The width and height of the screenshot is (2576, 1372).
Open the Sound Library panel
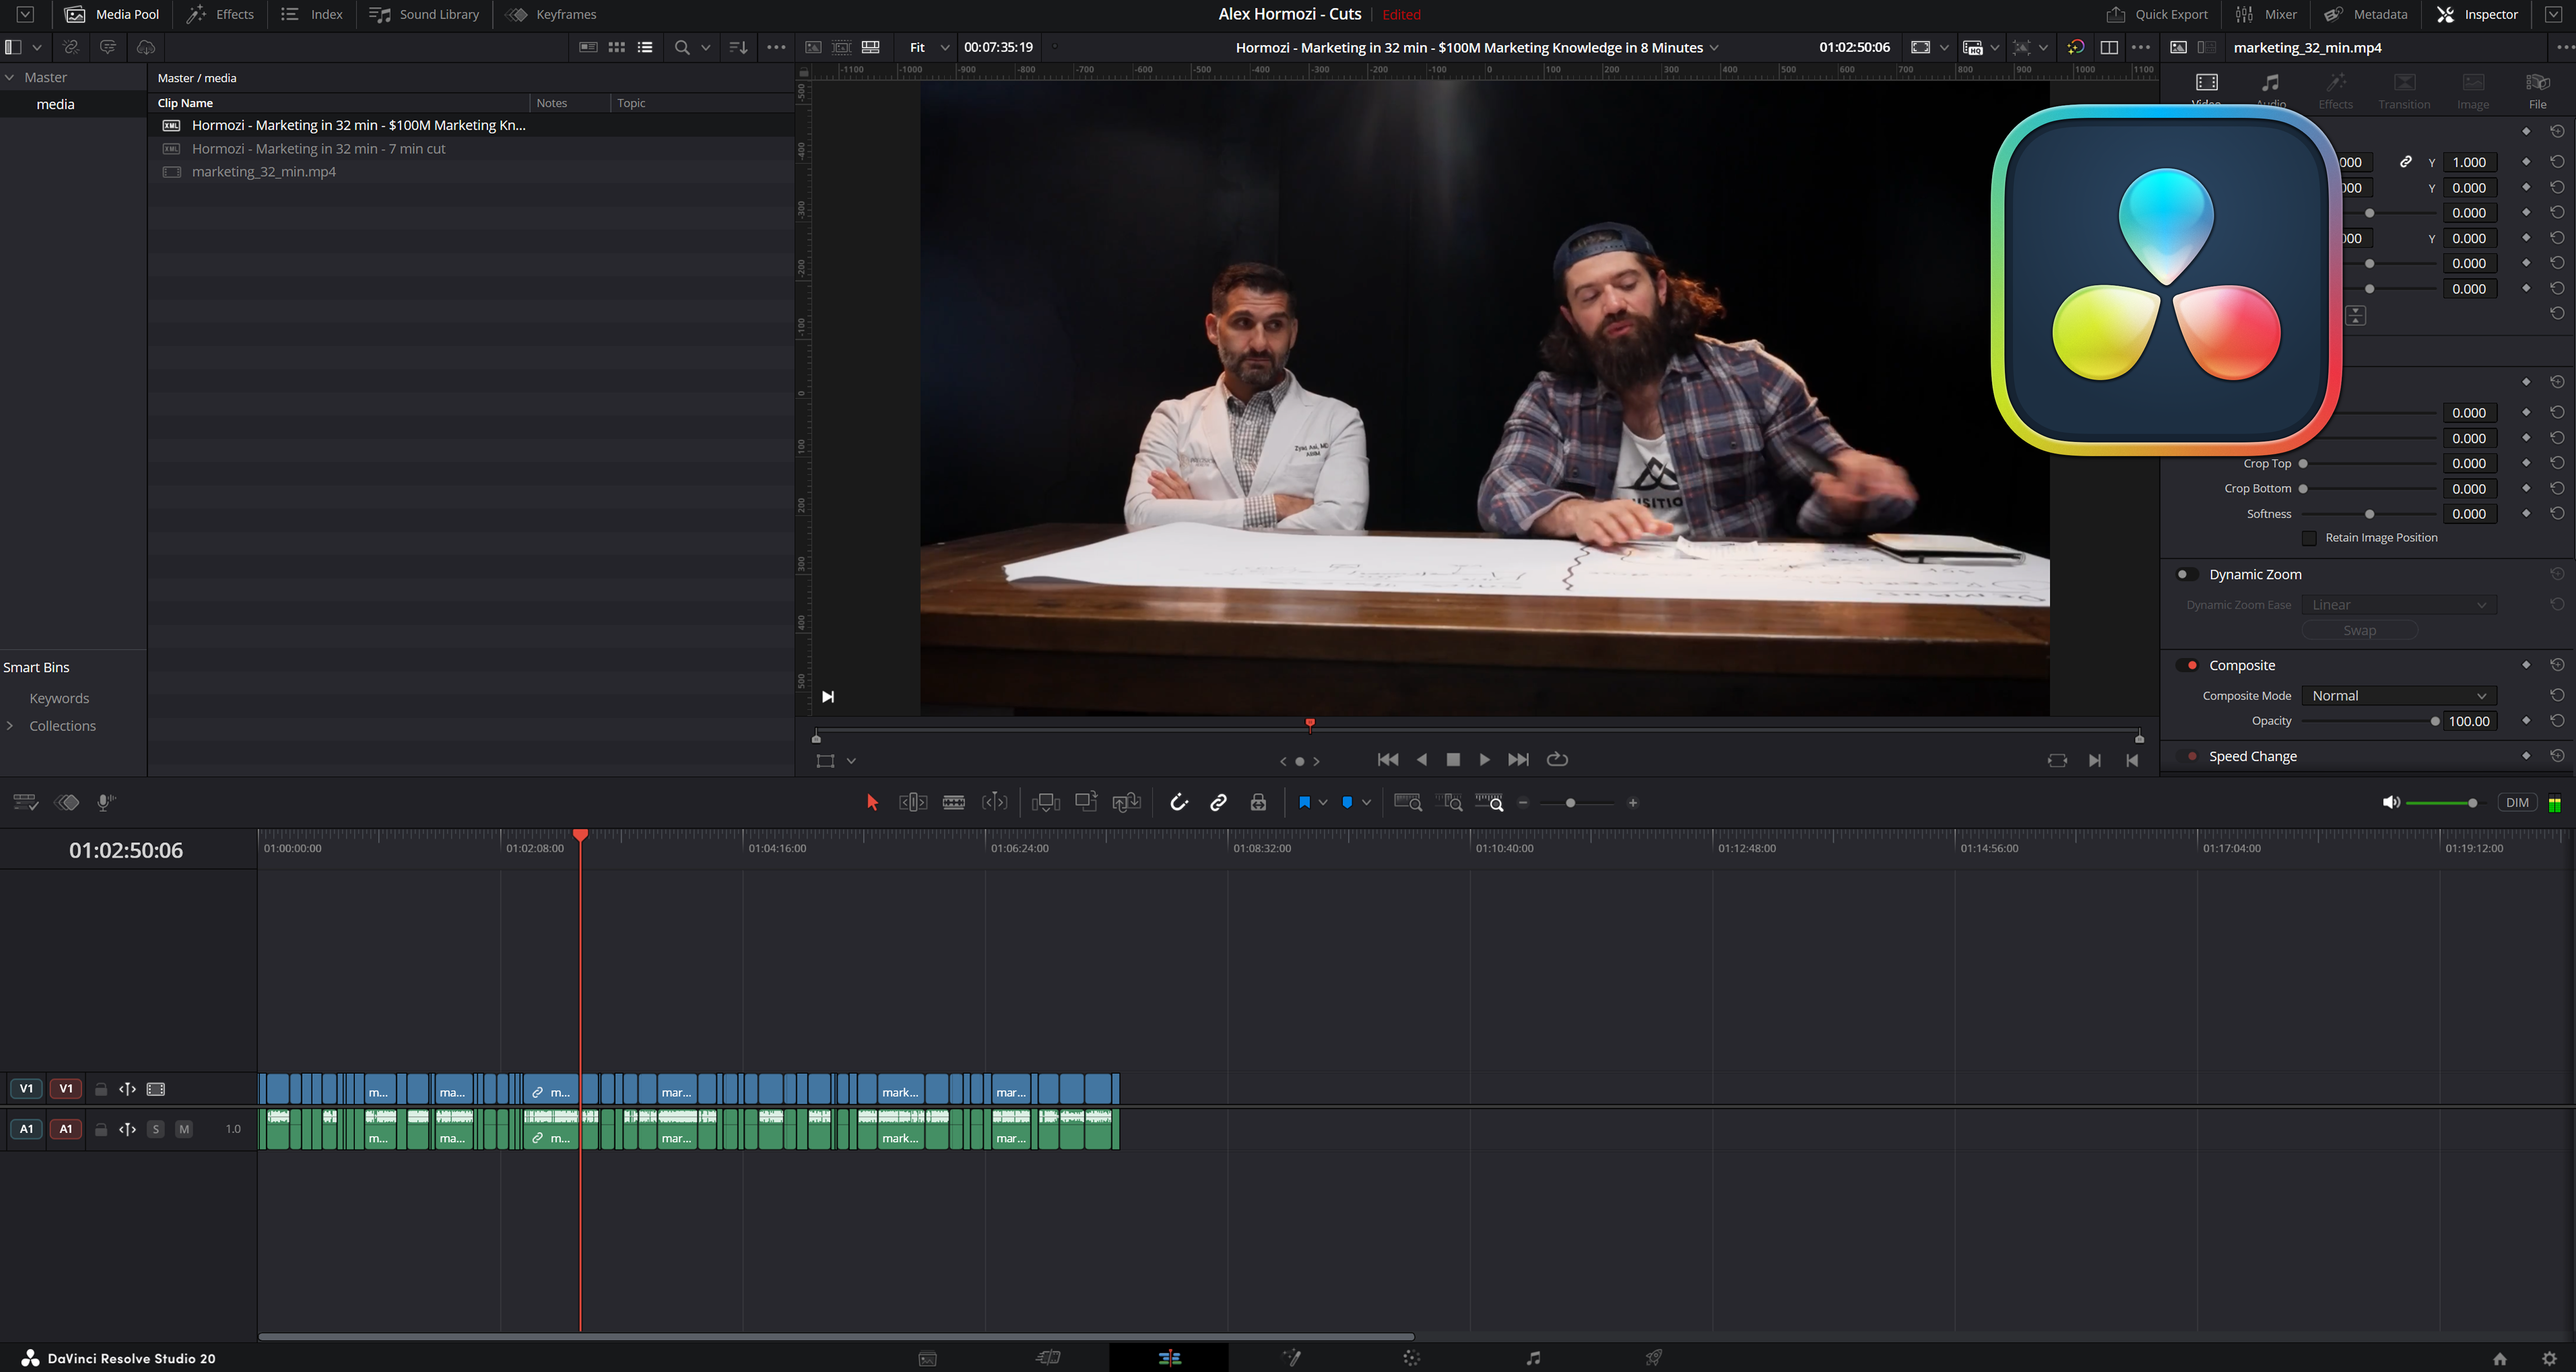425,14
